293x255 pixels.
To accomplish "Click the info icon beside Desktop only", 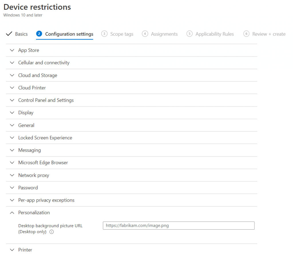I will tap(52, 232).
